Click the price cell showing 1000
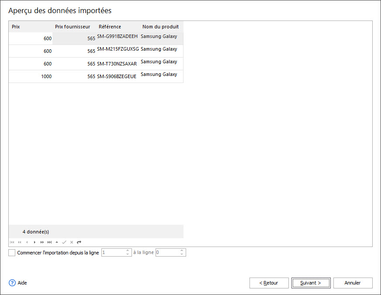This screenshot has width=381, height=295. tap(31, 76)
